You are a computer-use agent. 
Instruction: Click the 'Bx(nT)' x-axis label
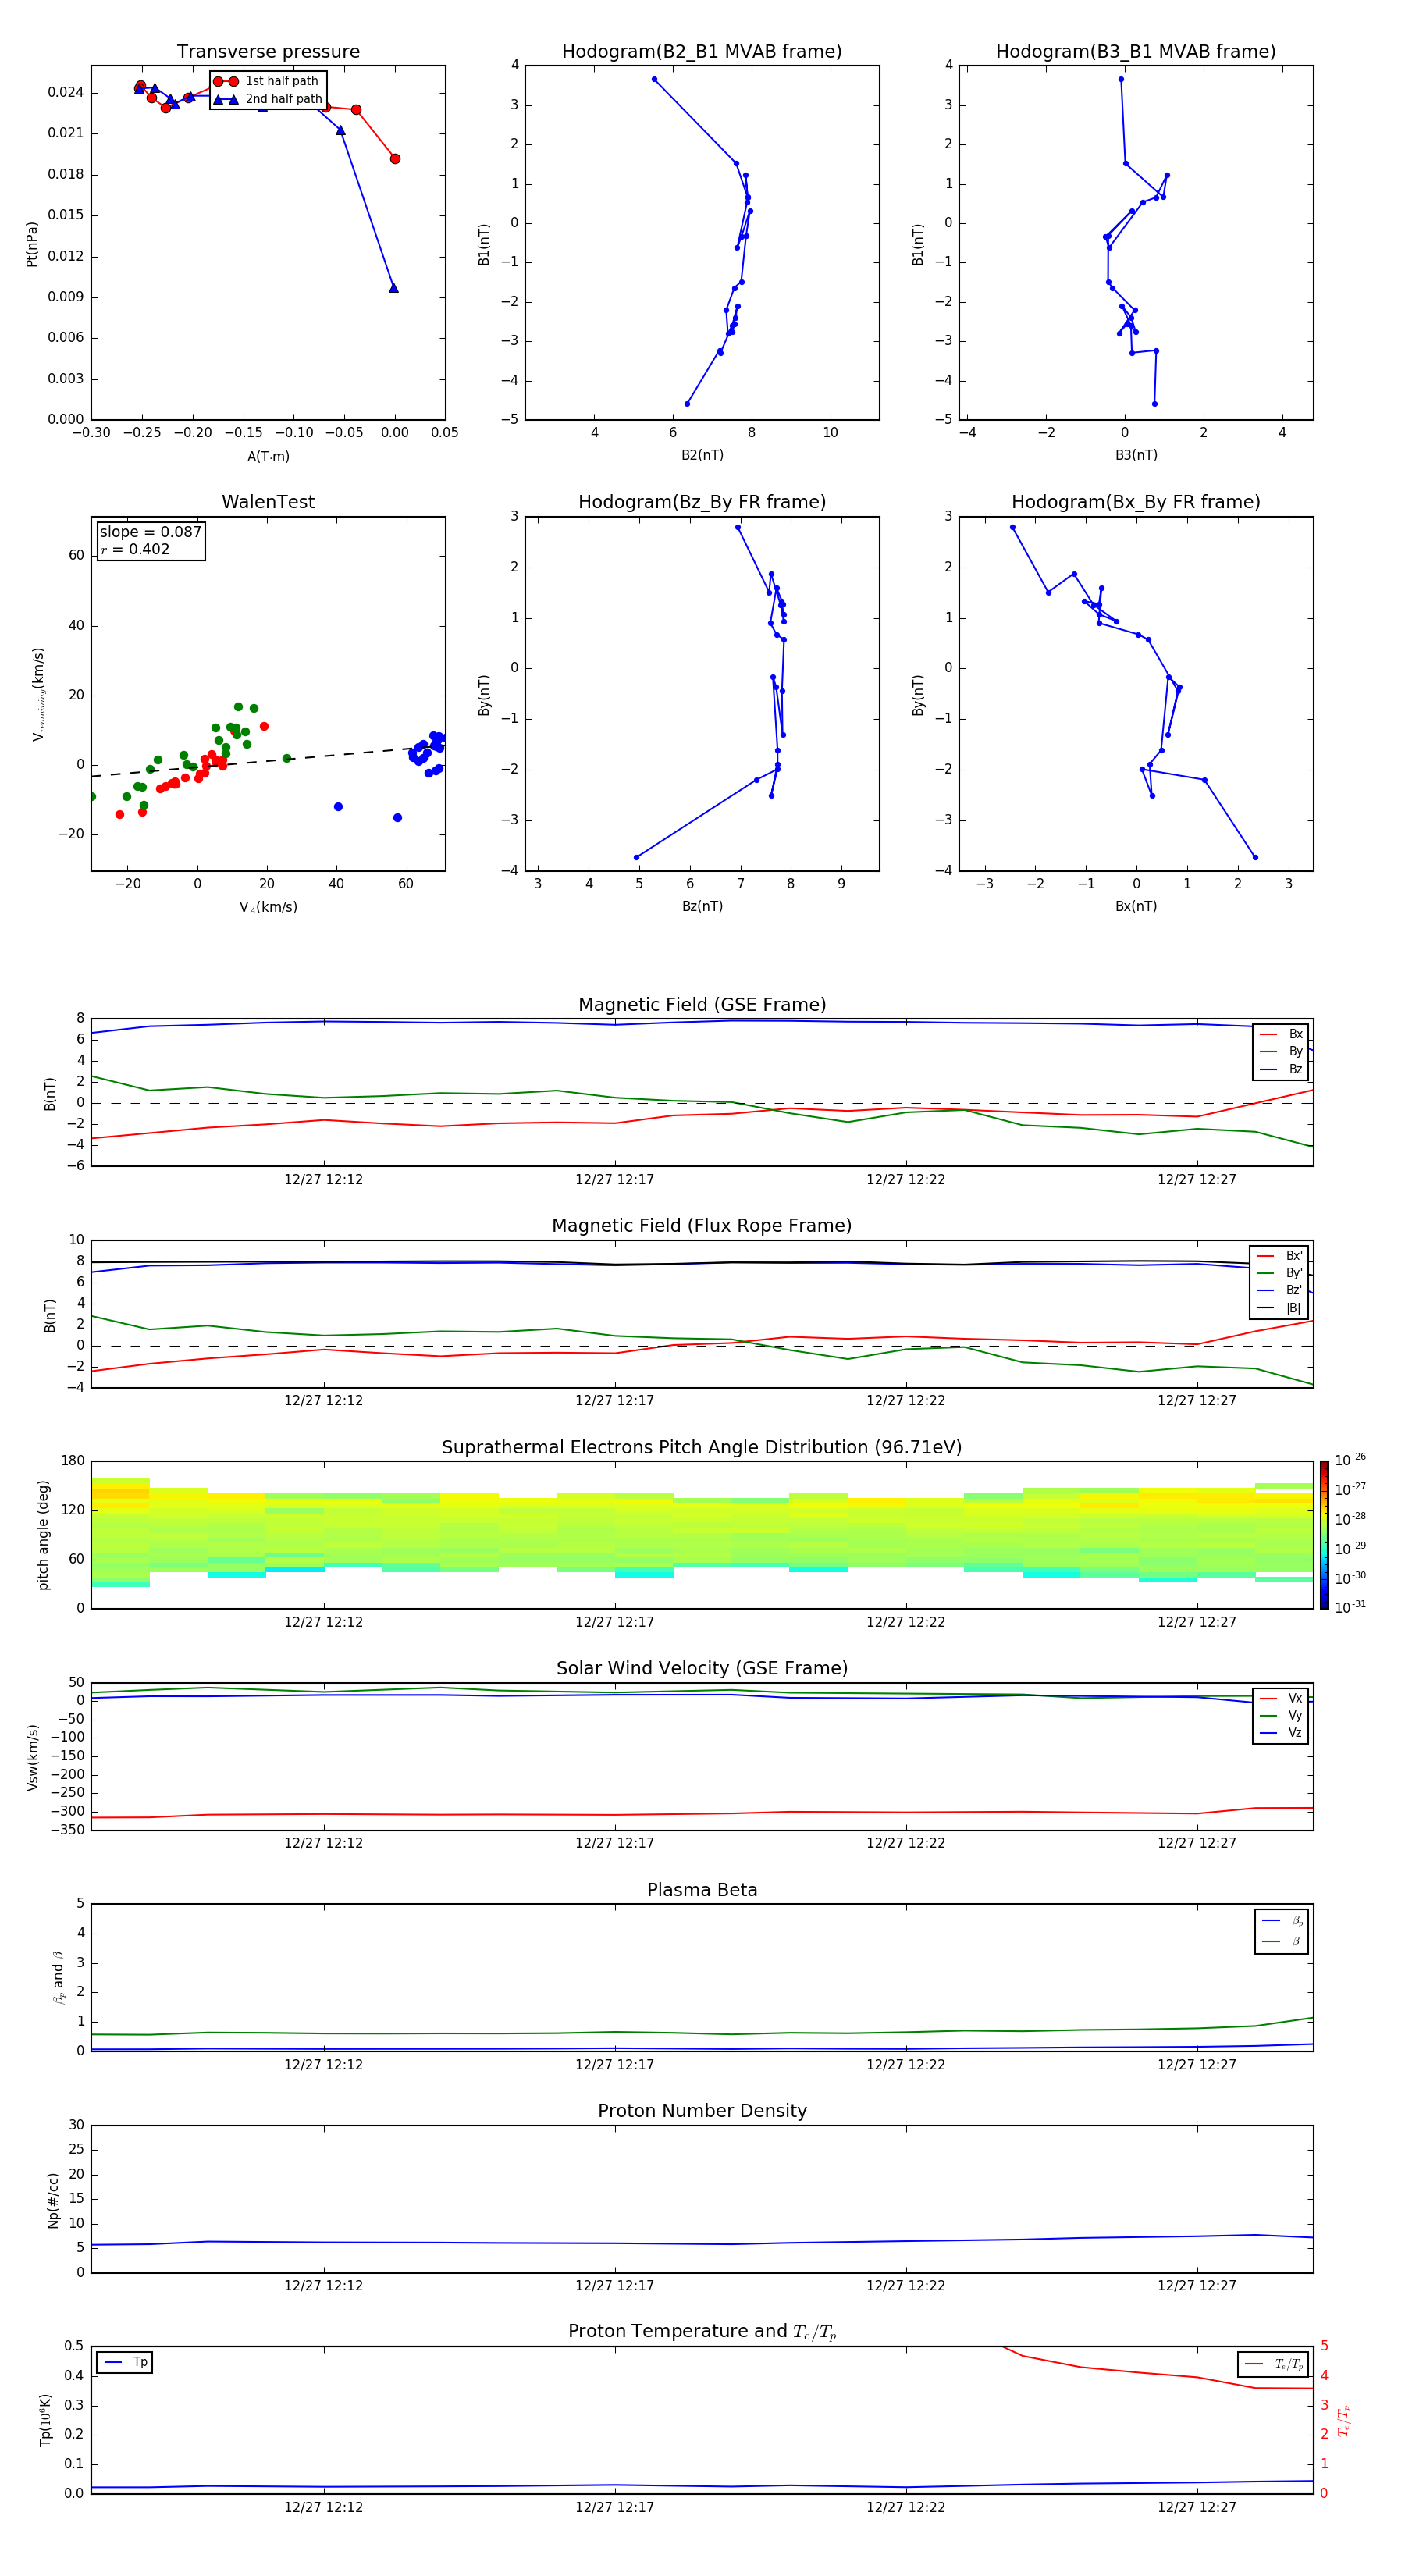tap(1136, 906)
